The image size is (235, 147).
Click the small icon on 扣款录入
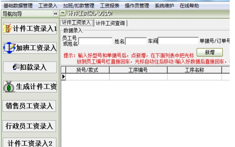click(x=16, y=67)
